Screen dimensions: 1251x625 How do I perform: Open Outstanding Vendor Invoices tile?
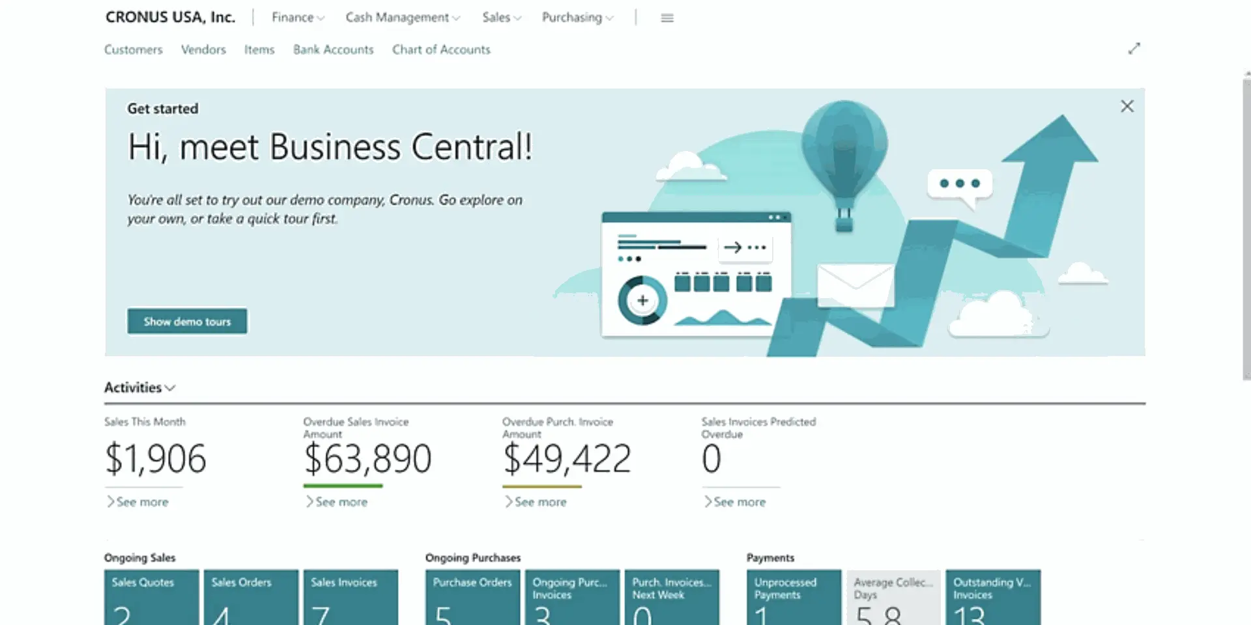tap(994, 598)
